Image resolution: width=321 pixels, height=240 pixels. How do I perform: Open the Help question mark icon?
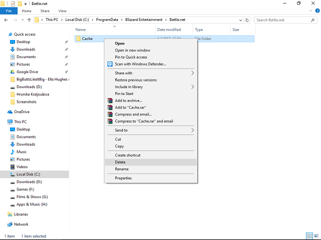(x=317, y=10)
